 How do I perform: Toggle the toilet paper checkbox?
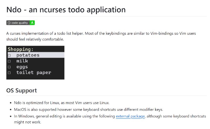(9, 73)
